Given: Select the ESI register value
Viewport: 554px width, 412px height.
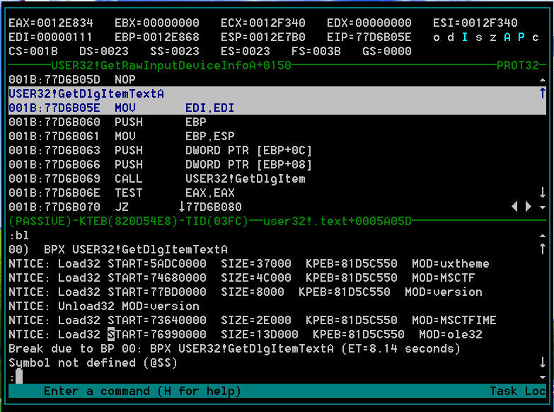Looking at the screenshot, I should [490, 23].
